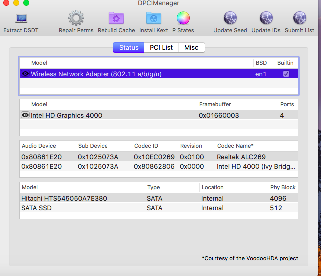Select the Realtek ALC269 audio row
Screen dimensions: 321x276
158,157
